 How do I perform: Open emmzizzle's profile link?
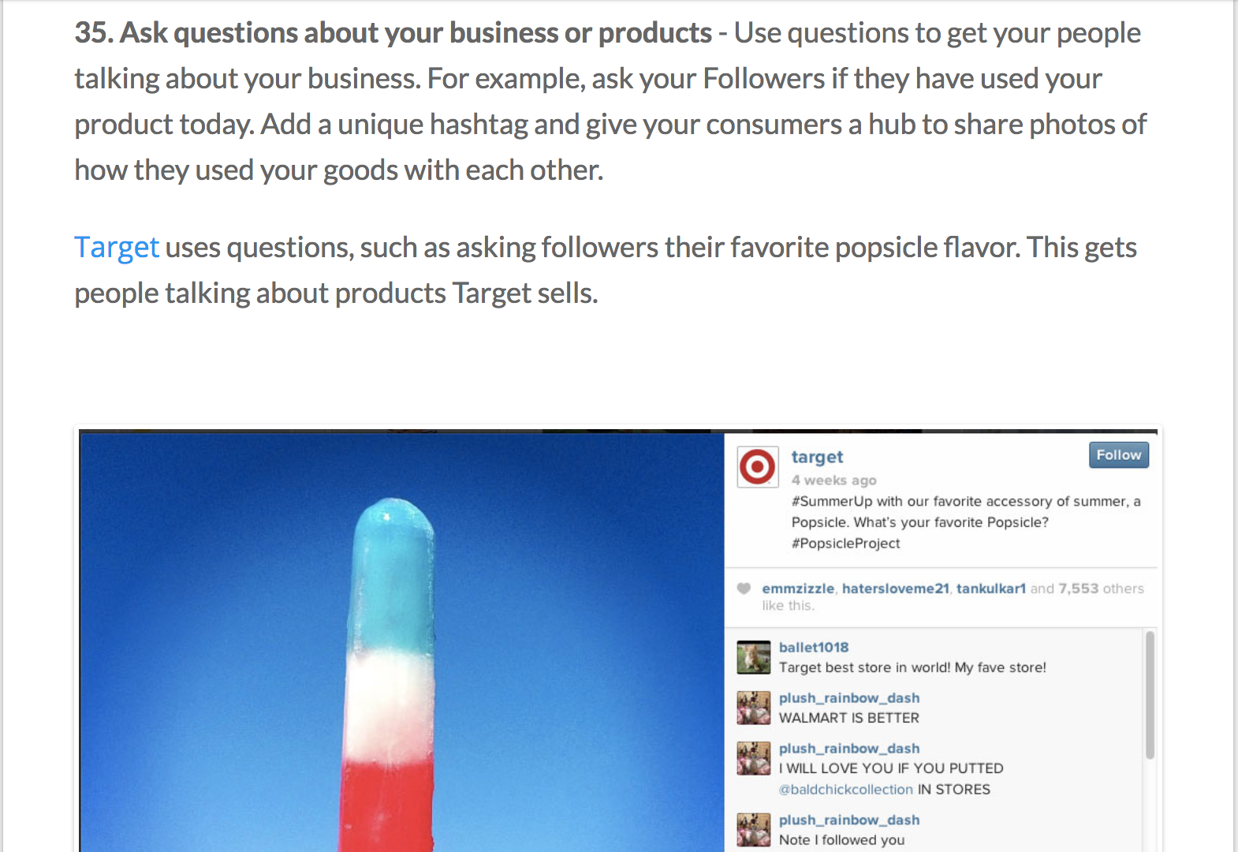tap(797, 589)
